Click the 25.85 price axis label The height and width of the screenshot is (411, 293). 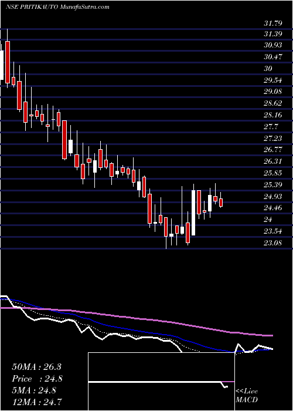(x=273, y=173)
